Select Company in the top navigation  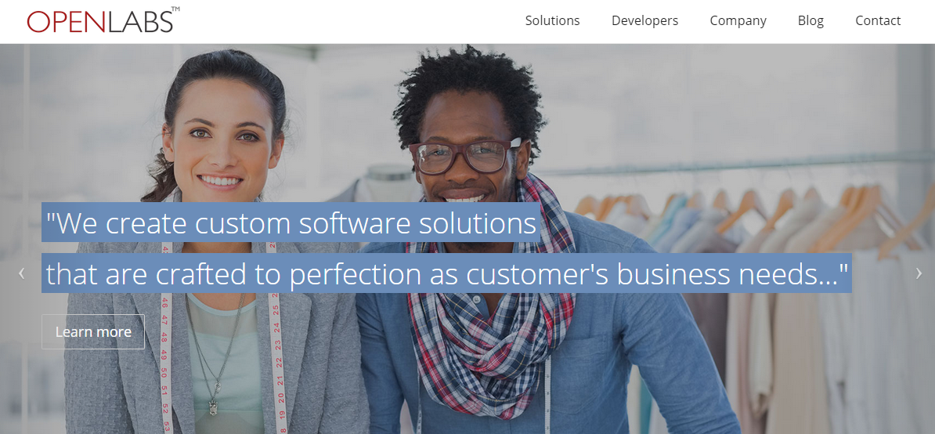point(738,20)
